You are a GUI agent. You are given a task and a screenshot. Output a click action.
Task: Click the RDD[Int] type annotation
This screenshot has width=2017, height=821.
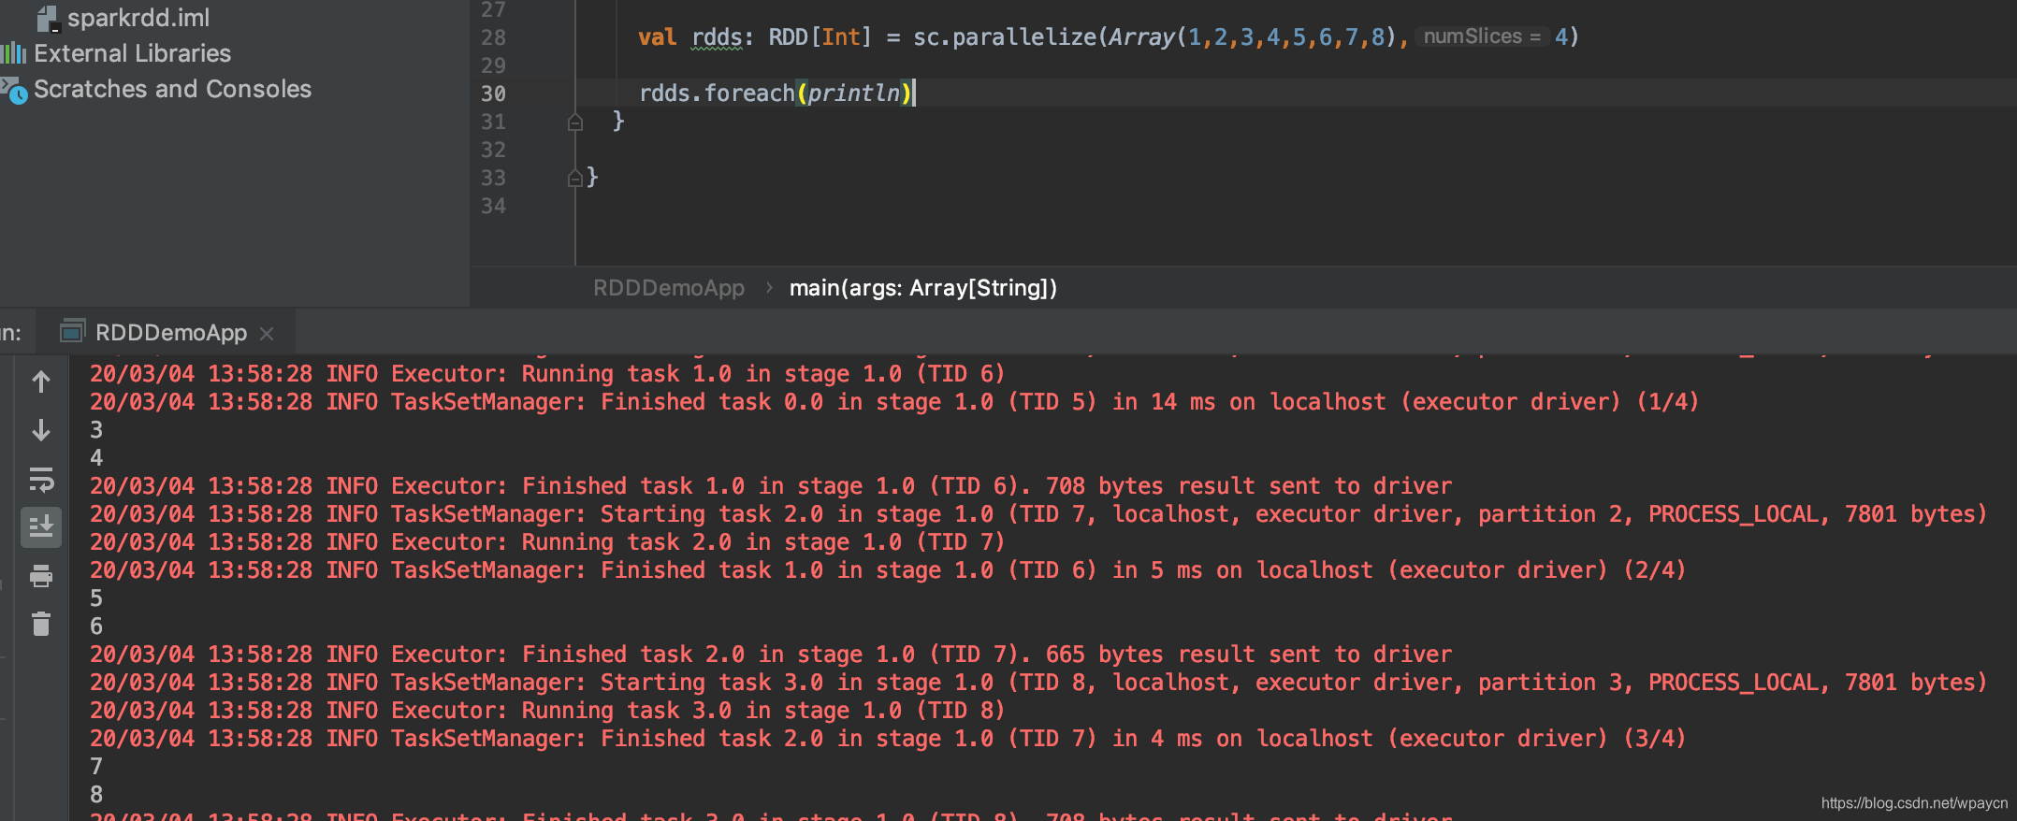(820, 37)
